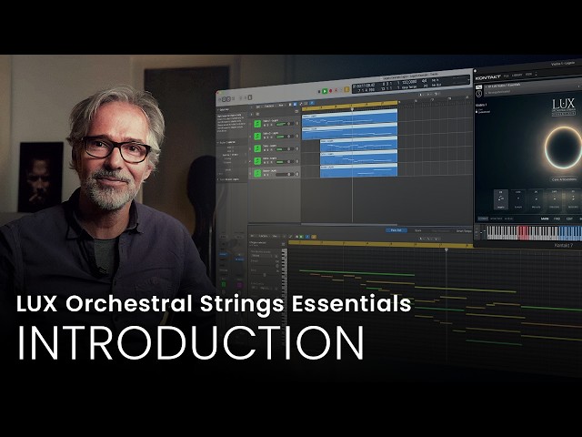Select the Legato articulation in Kontakt
582x437 pixels.
[501, 200]
